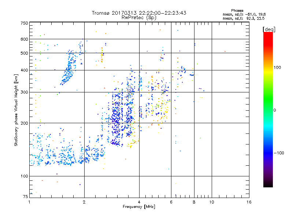This screenshot has height=220, width=293.
Task: Click the '6' frequency tick label
Action: click(x=171, y=202)
